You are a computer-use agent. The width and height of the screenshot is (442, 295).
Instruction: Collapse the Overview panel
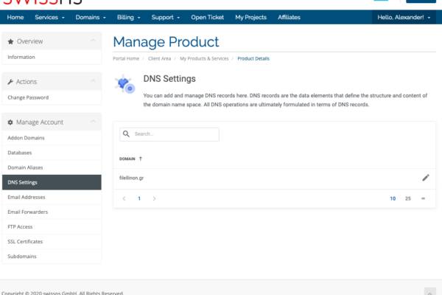91,41
